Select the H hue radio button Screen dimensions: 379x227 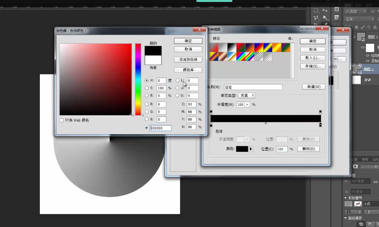147,80
